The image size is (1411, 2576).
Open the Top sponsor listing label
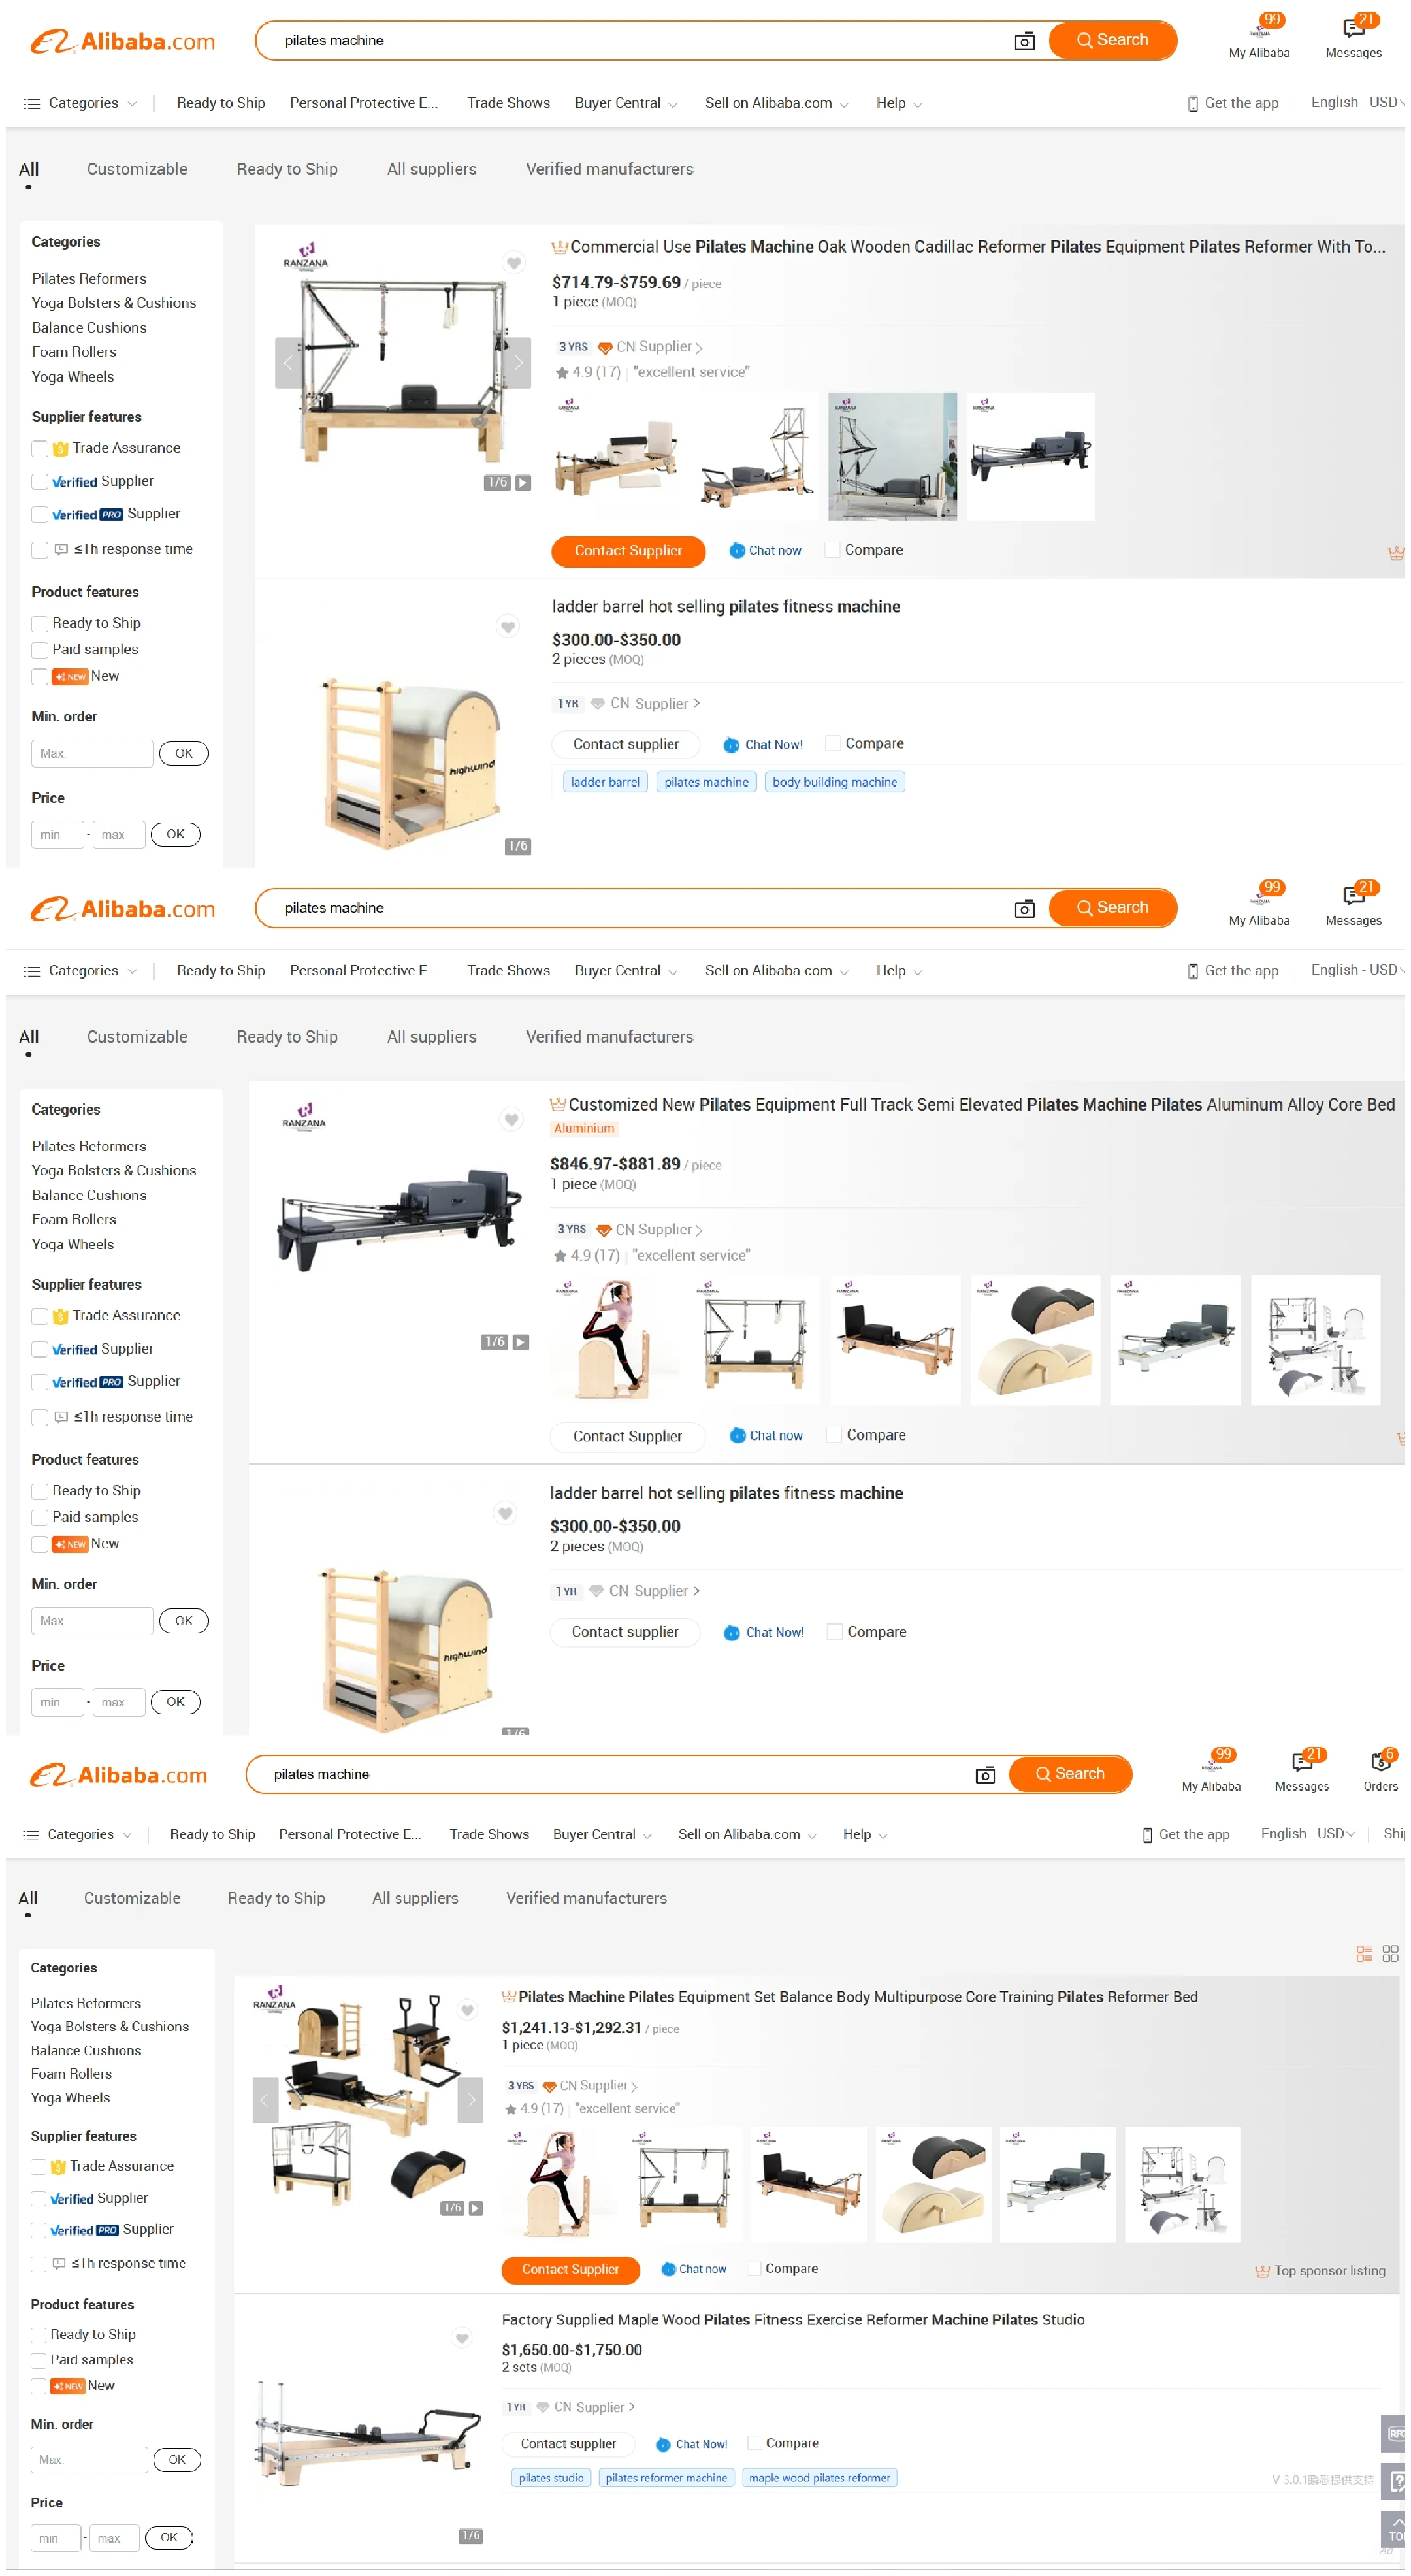(x=1320, y=2271)
